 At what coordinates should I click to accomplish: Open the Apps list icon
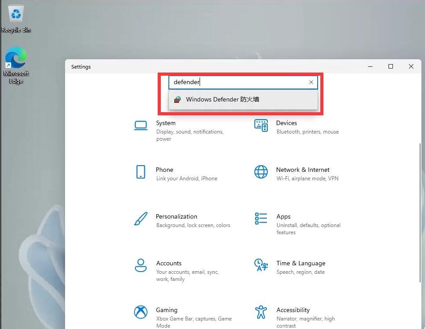click(261, 219)
